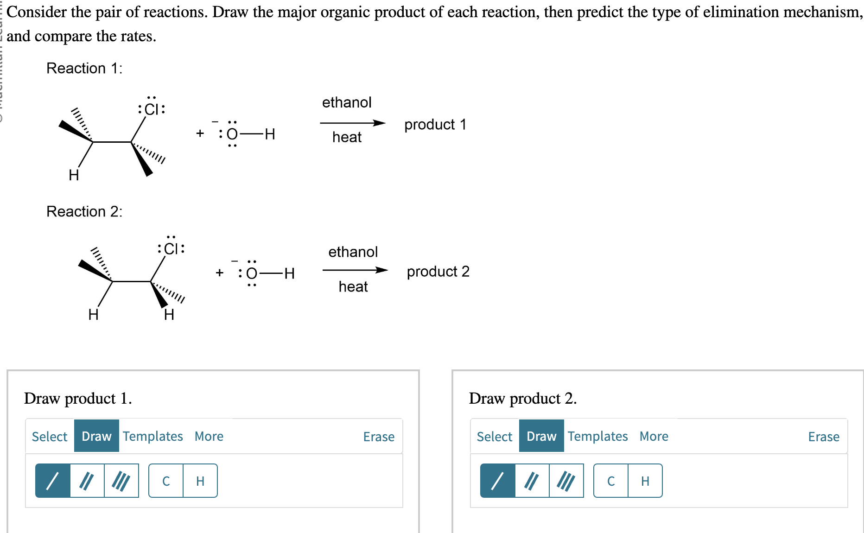Click the Draw tab in product 1 panel

pyautogui.click(x=96, y=436)
